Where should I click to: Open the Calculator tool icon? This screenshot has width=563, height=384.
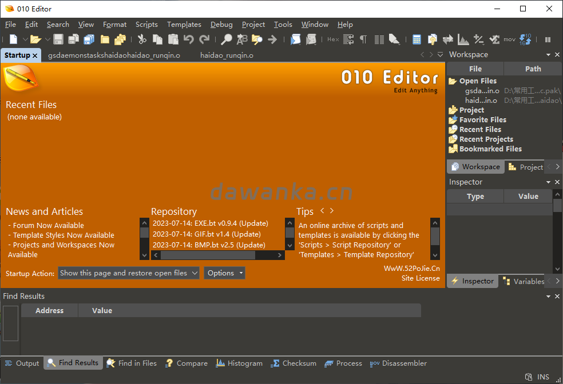(417, 39)
